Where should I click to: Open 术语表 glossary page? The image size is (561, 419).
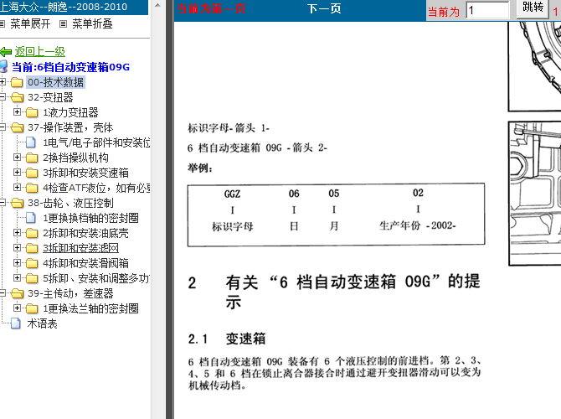coord(42,323)
